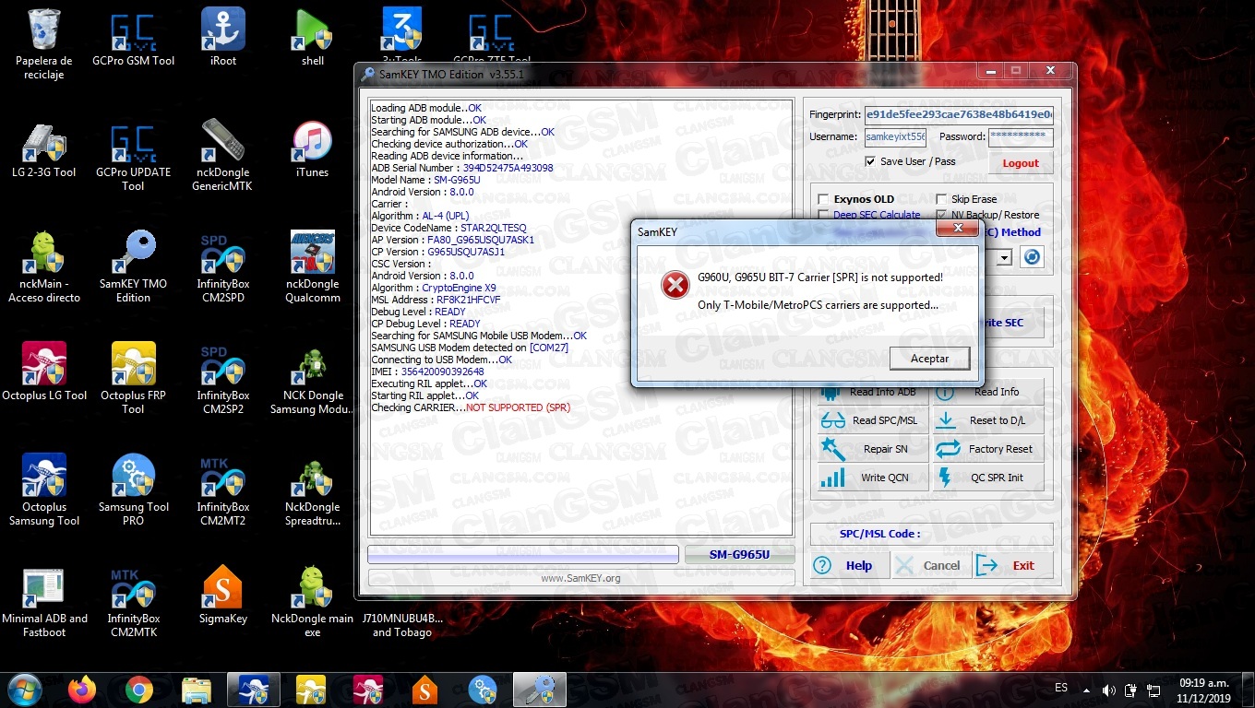Open Google Chrome from the taskbar
The width and height of the screenshot is (1255, 708).
pyautogui.click(x=139, y=689)
